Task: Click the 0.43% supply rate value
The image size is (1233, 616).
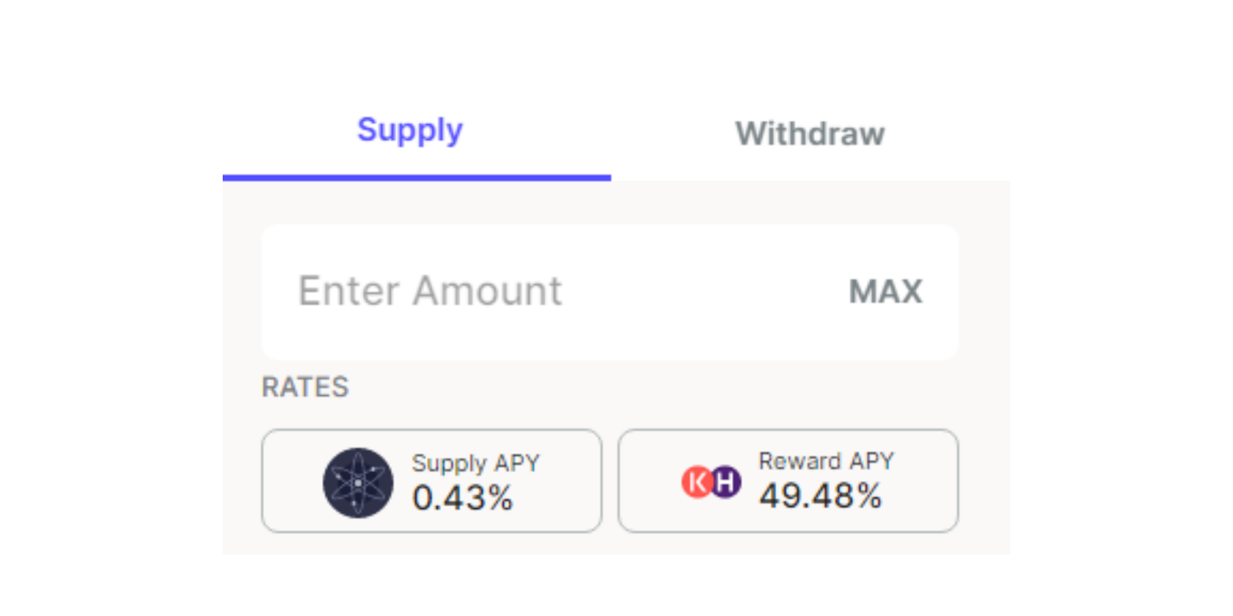Action: pyautogui.click(x=462, y=498)
